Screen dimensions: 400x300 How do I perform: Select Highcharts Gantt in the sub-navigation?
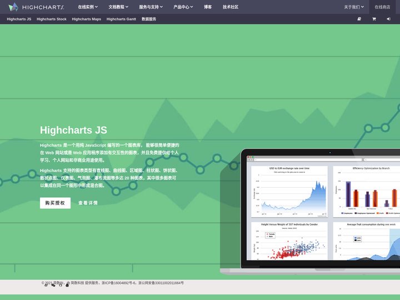121,19
